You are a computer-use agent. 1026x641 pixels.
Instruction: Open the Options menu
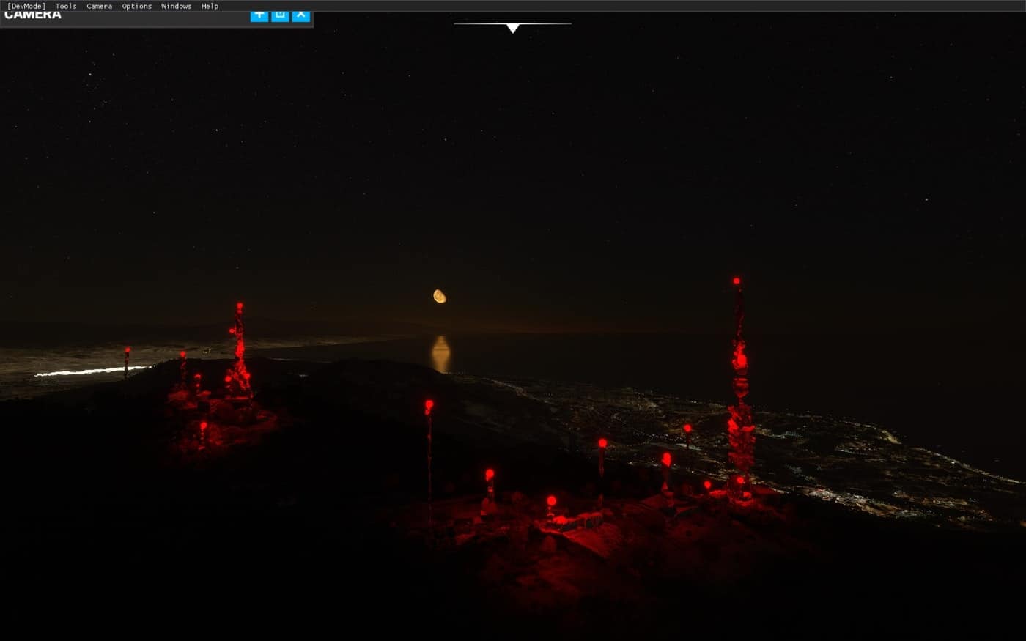click(137, 6)
